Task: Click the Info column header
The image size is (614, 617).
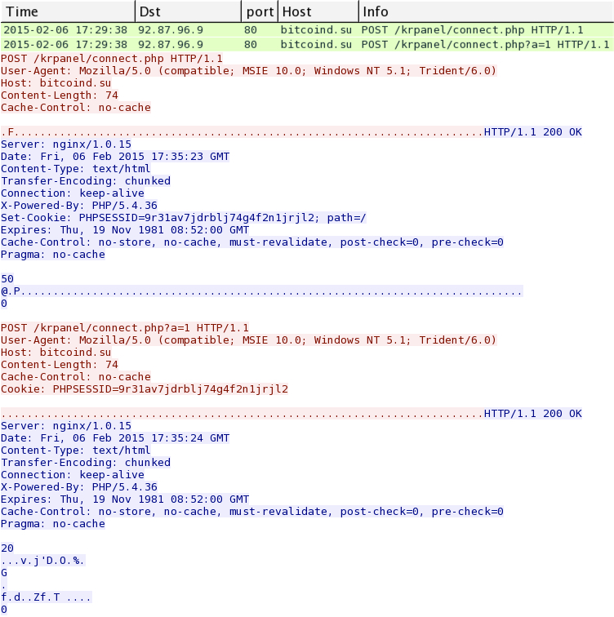Action: tap(376, 11)
